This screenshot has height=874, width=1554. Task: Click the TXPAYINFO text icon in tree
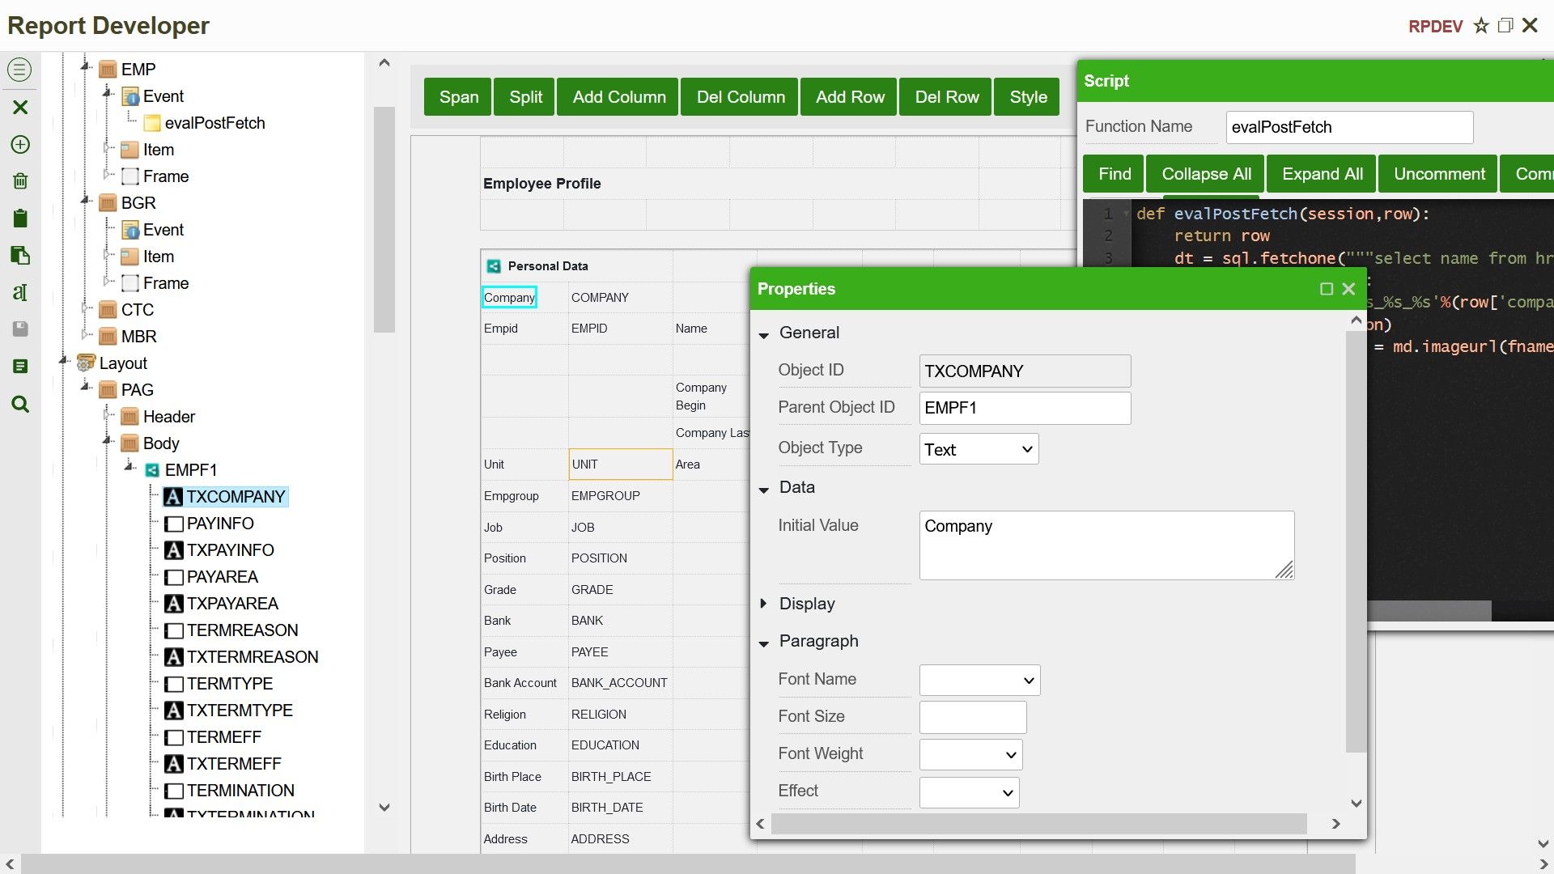[x=173, y=550]
